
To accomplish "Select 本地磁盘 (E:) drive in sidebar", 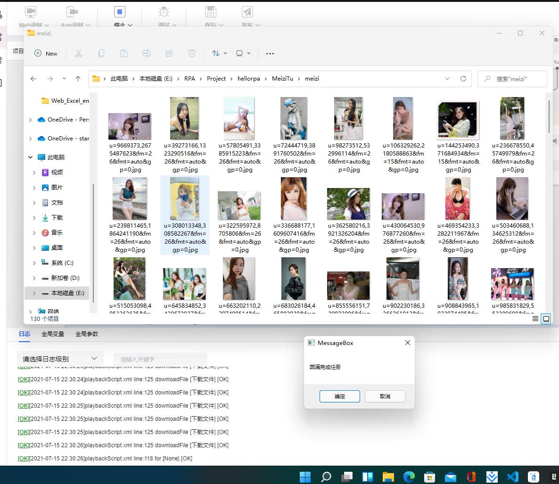I will click(x=57, y=293).
